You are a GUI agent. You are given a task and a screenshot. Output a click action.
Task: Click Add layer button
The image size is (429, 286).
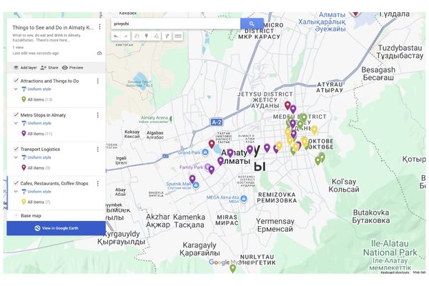[x=25, y=68]
